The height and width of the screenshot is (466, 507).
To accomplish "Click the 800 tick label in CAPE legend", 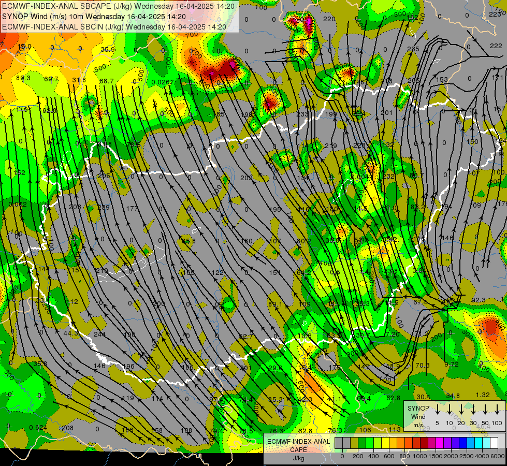I will coord(404,456).
